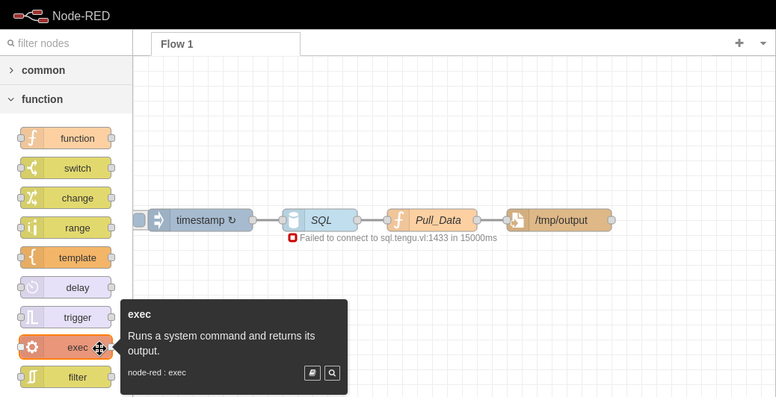
Task: Select the template node in palette
Action: 66,257
